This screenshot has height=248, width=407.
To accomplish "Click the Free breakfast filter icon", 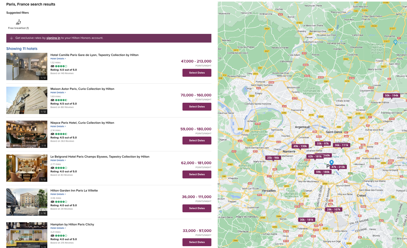I will (18, 22).
